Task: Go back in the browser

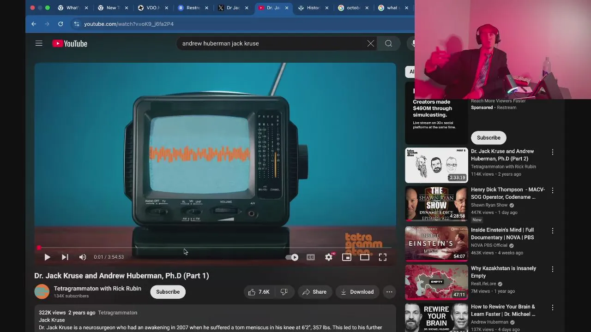Action: tap(34, 24)
